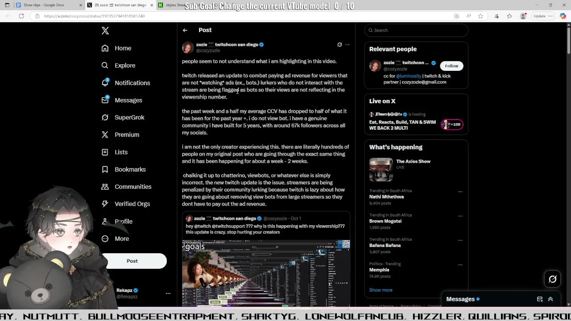Open the quoted post video thumbnail
Viewport: 571px width, 321px height.
pos(266,273)
